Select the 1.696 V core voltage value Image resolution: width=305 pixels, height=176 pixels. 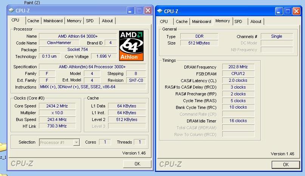click(x=104, y=56)
